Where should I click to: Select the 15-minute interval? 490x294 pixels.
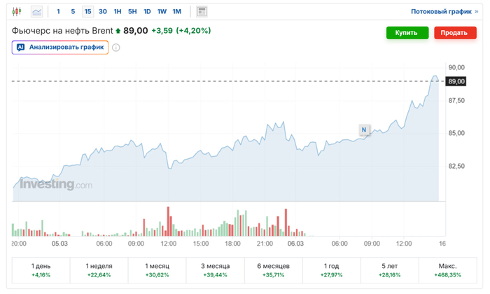[87, 12]
